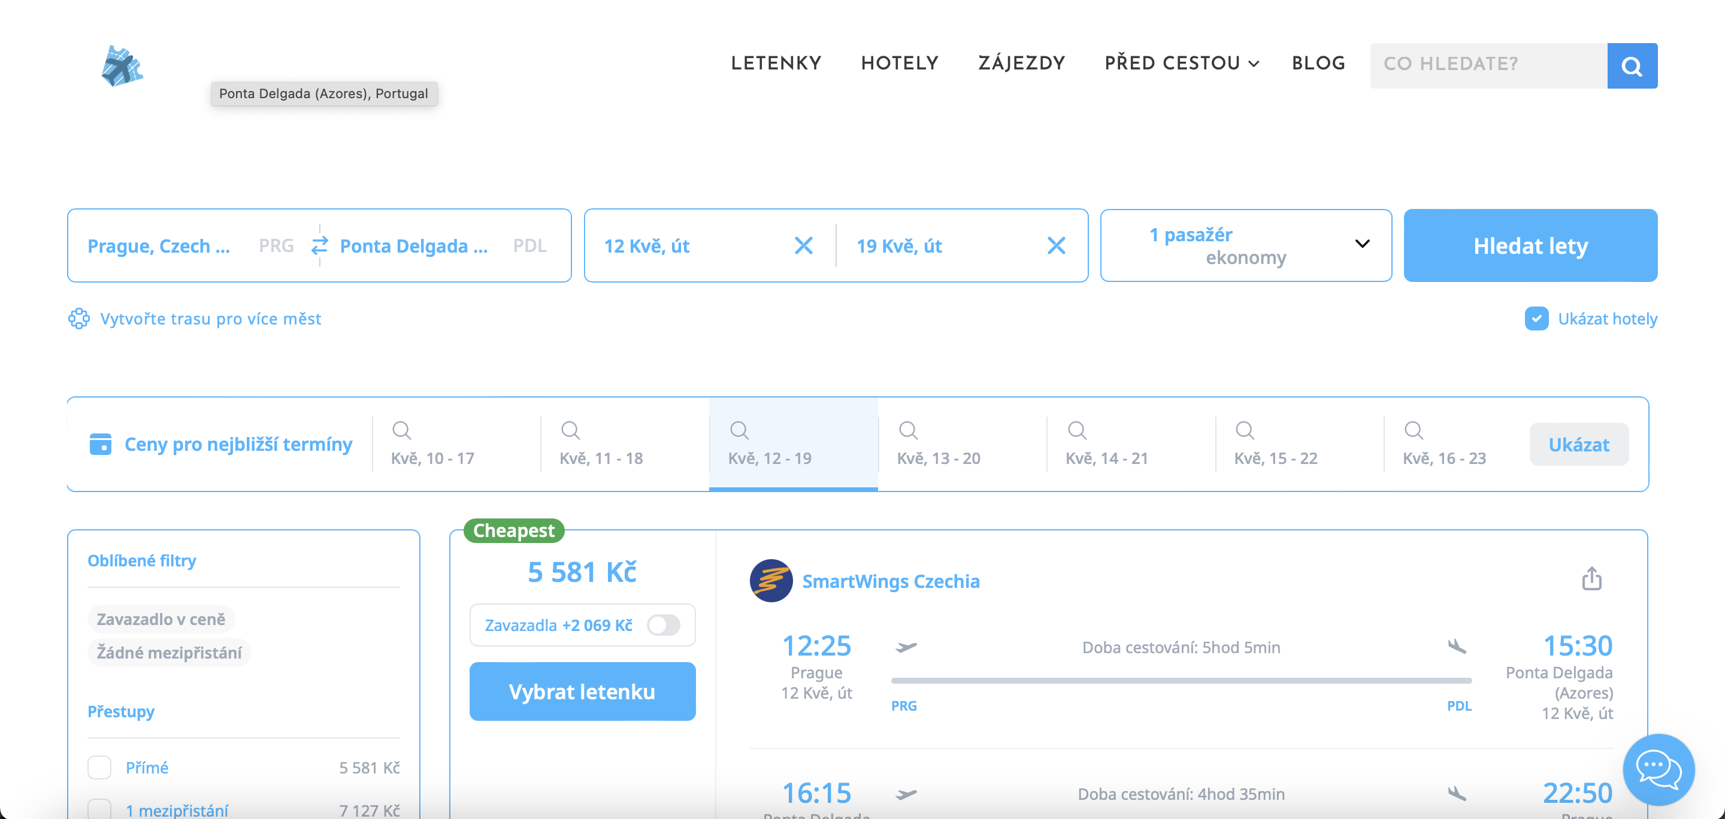The image size is (1725, 819).
Task: Click the multi-city route icon
Action: [x=79, y=318]
